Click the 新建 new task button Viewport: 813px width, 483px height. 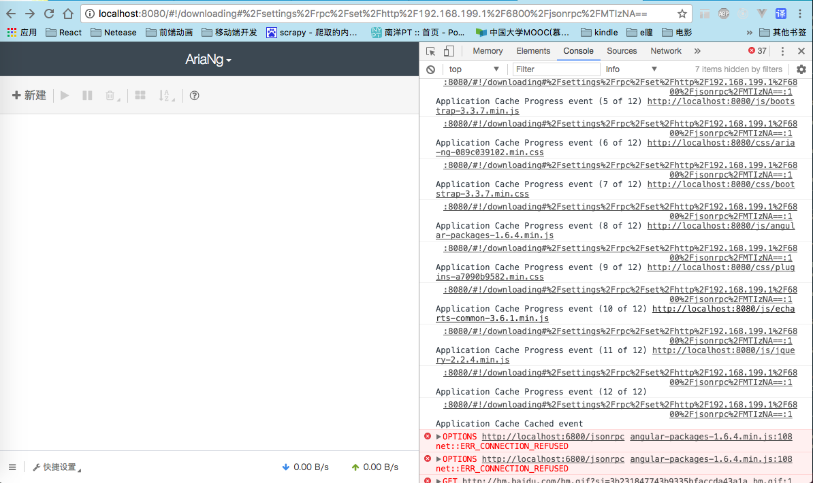[x=29, y=95]
